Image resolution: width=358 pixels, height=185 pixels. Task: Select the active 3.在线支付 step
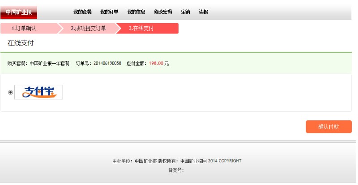click(x=141, y=29)
